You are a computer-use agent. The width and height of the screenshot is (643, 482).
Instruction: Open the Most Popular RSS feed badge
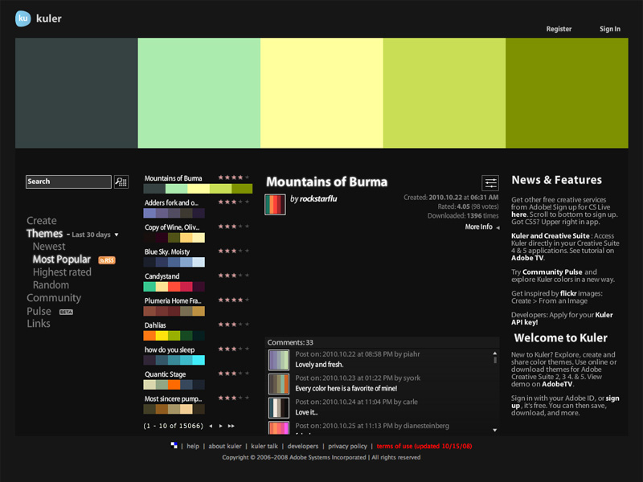107,259
